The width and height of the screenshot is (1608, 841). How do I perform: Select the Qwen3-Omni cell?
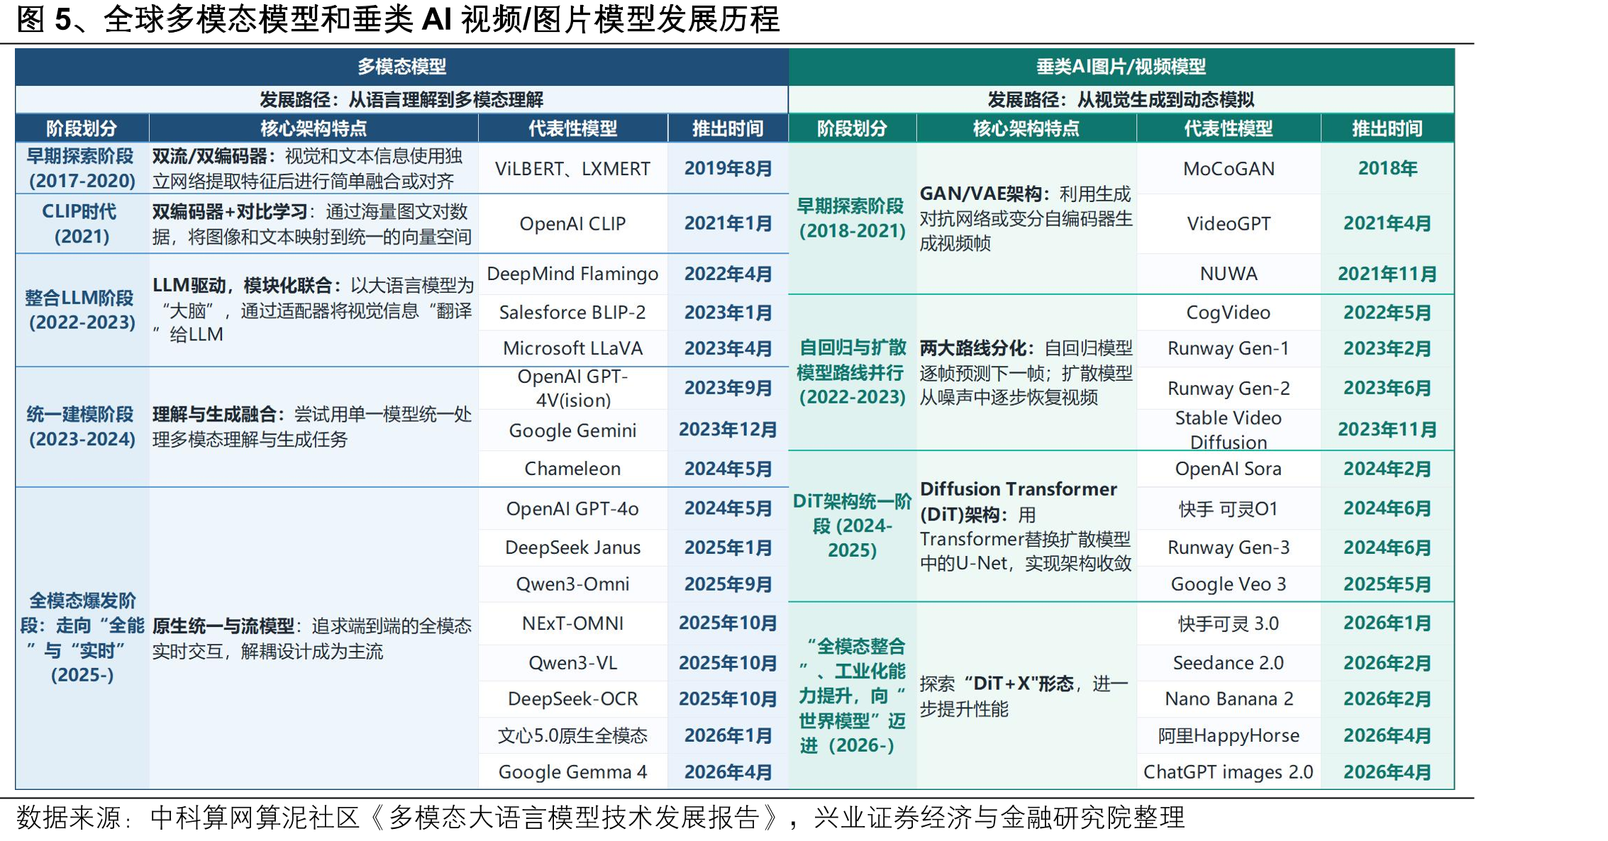tap(572, 584)
